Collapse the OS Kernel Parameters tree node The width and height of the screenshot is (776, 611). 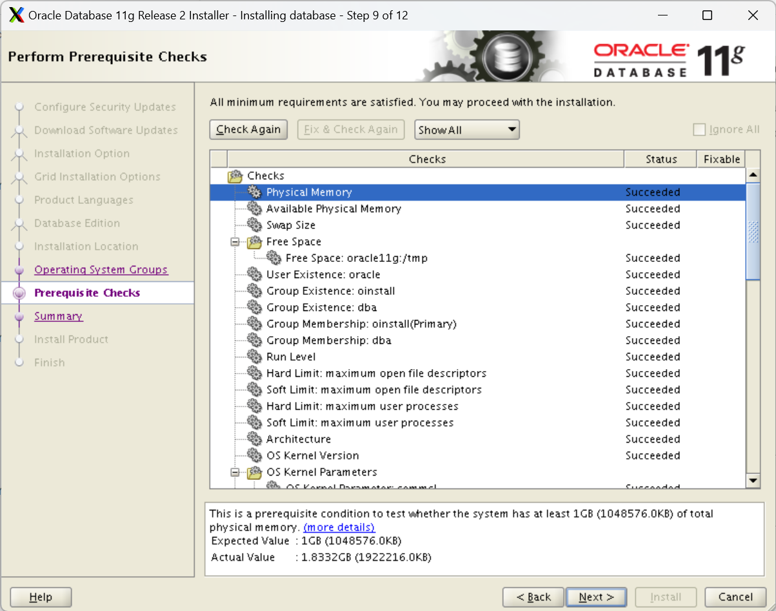tap(235, 472)
